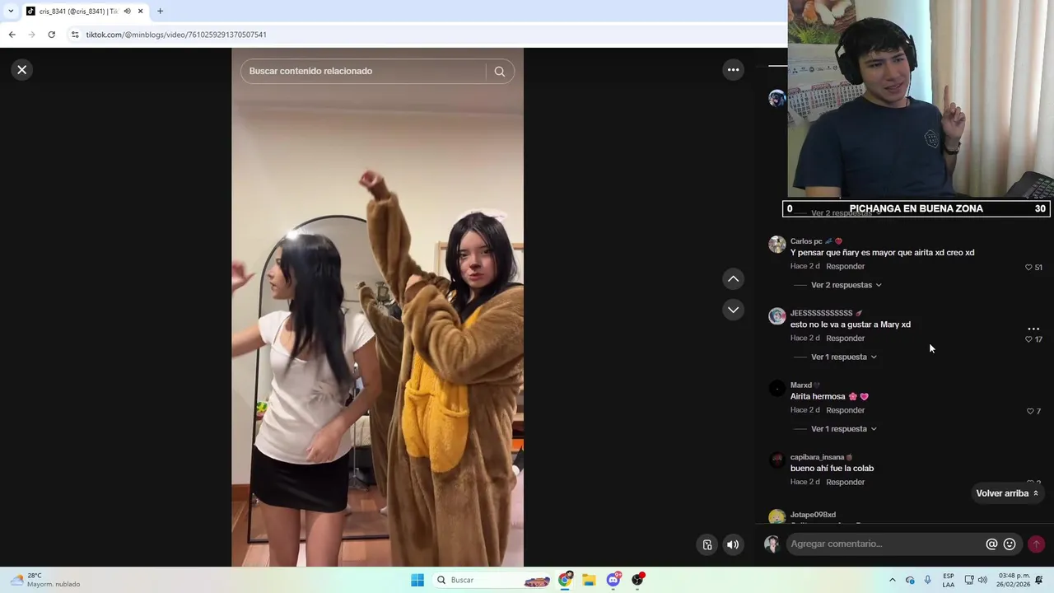The width and height of the screenshot is (1054, 593).
Task: Reply to 'esto no le va a gustar' comment
Action: pos(846,338)
